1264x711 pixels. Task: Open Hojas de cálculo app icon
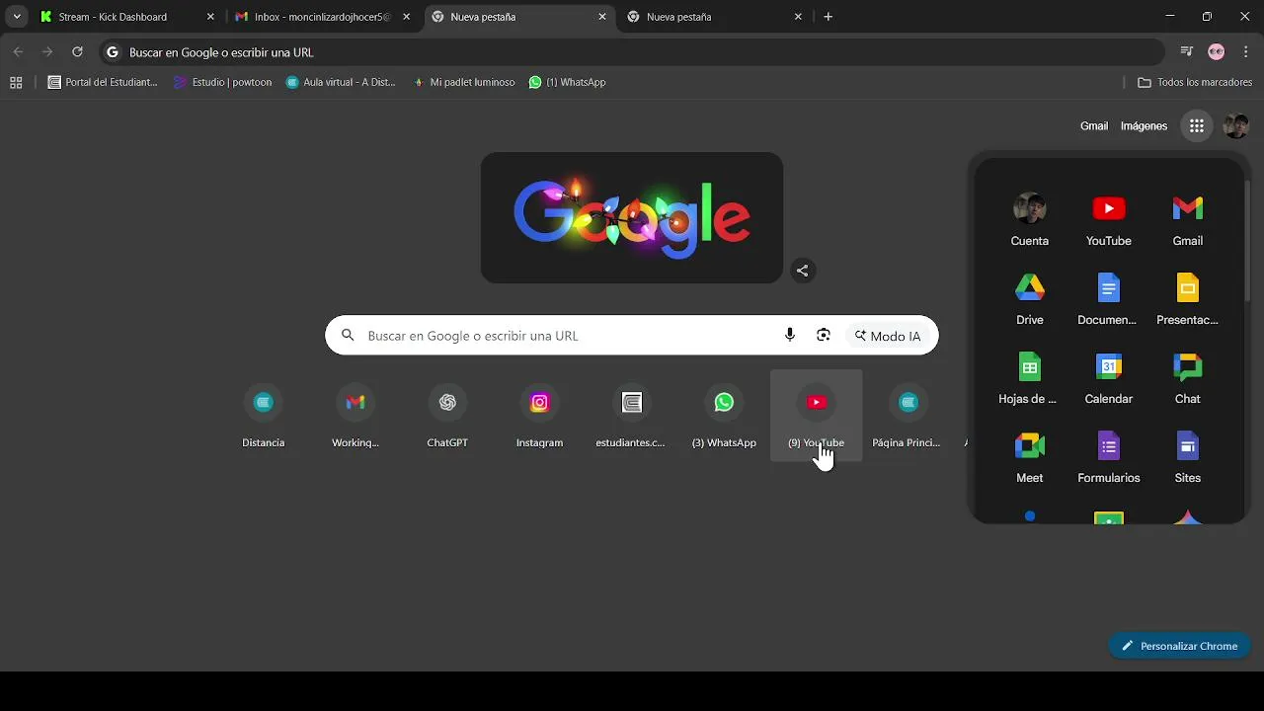(1029, 378)
